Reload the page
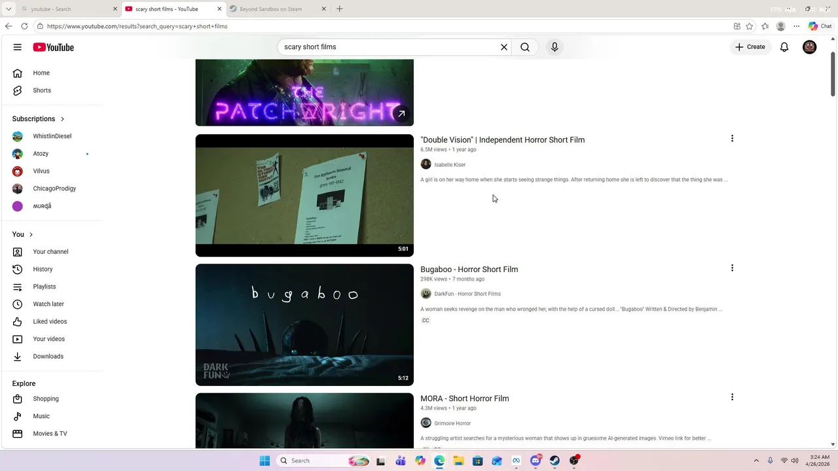The height and width of the screenshot is (471, 838). coord(24,26)
